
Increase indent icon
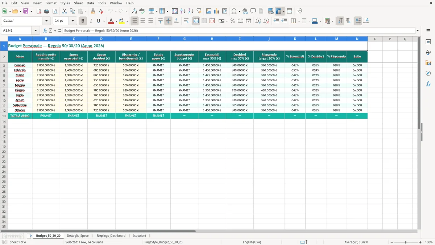276,21
